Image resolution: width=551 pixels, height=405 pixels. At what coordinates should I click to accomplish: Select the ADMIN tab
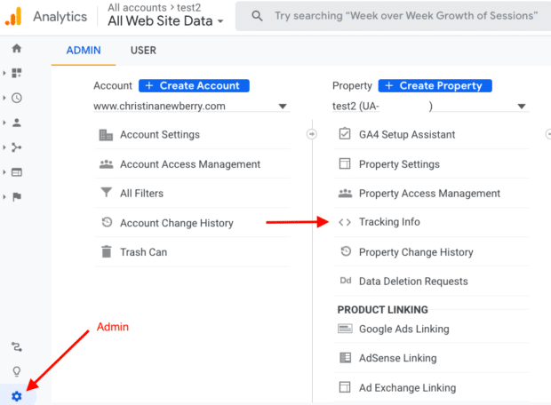click(84, 51)
